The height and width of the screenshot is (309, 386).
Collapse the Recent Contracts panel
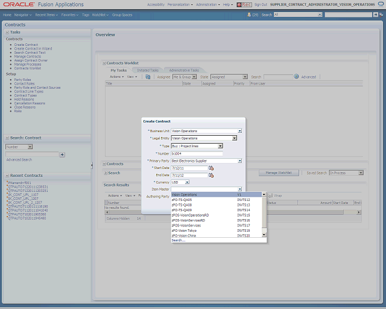7,176
